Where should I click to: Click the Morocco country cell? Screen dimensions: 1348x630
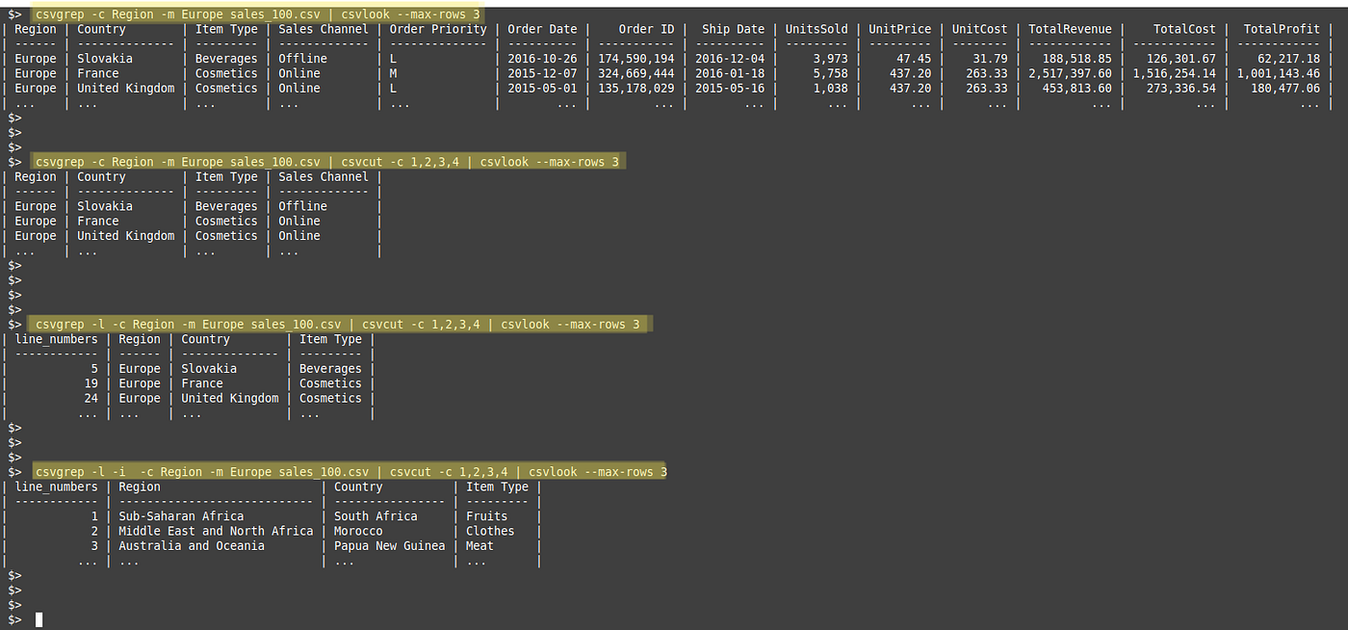tap(358, 531)
